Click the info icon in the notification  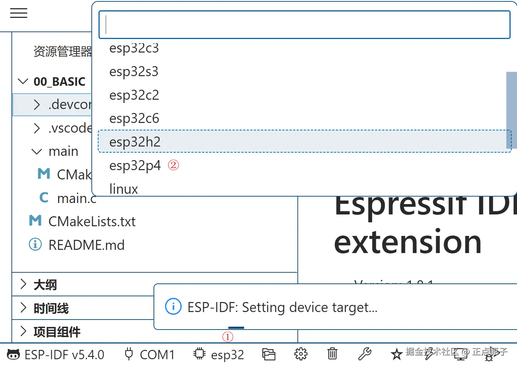click(173, 307)
